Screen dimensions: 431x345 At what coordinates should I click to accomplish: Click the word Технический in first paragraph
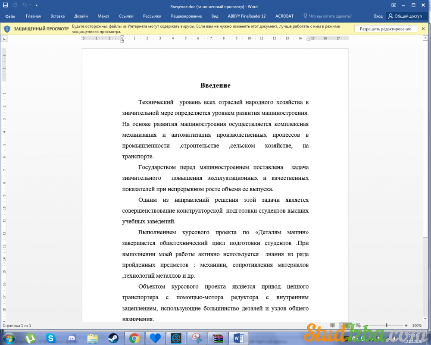click(x=156, y=102)
